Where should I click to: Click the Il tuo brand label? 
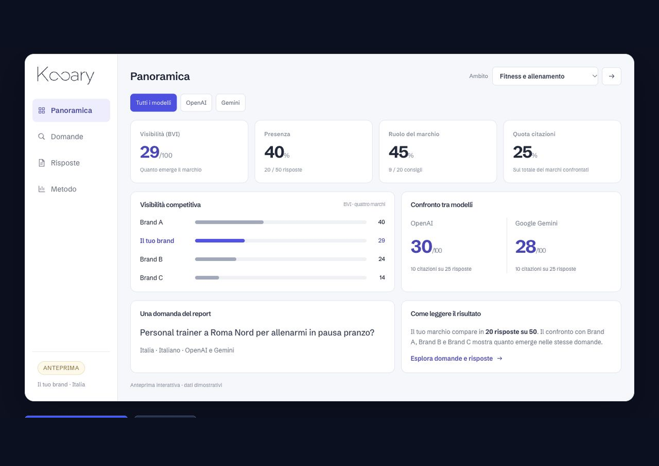click(x=157, y=241)
